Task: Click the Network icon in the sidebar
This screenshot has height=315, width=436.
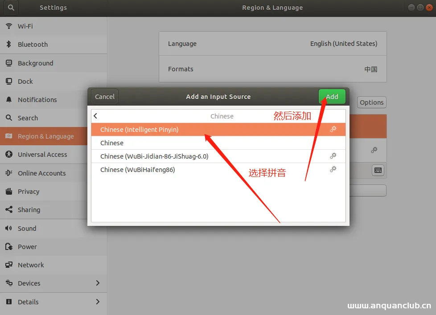Action: [9, 265]
